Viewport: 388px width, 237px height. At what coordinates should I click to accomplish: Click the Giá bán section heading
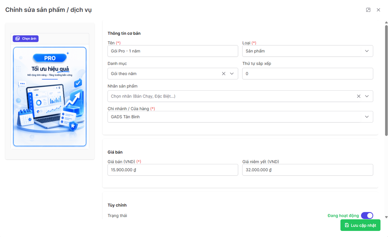tap(115, 152)
